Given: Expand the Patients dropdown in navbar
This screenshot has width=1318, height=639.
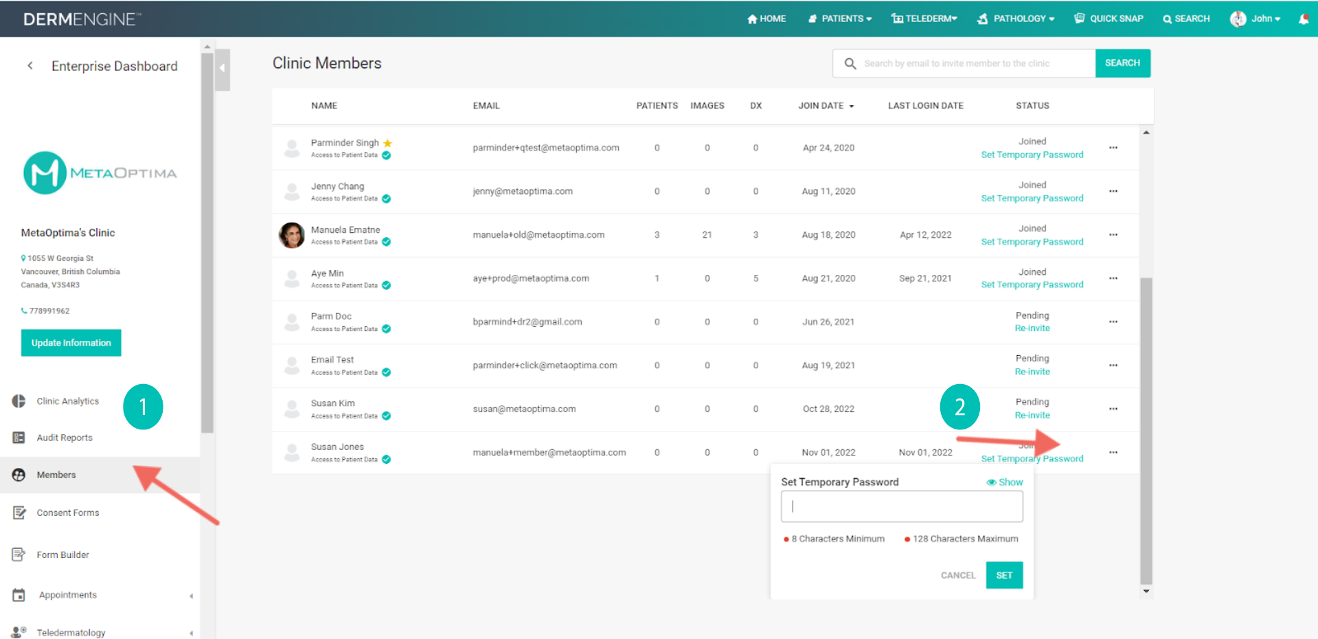Looking at the screenshot, I should 841,19.
